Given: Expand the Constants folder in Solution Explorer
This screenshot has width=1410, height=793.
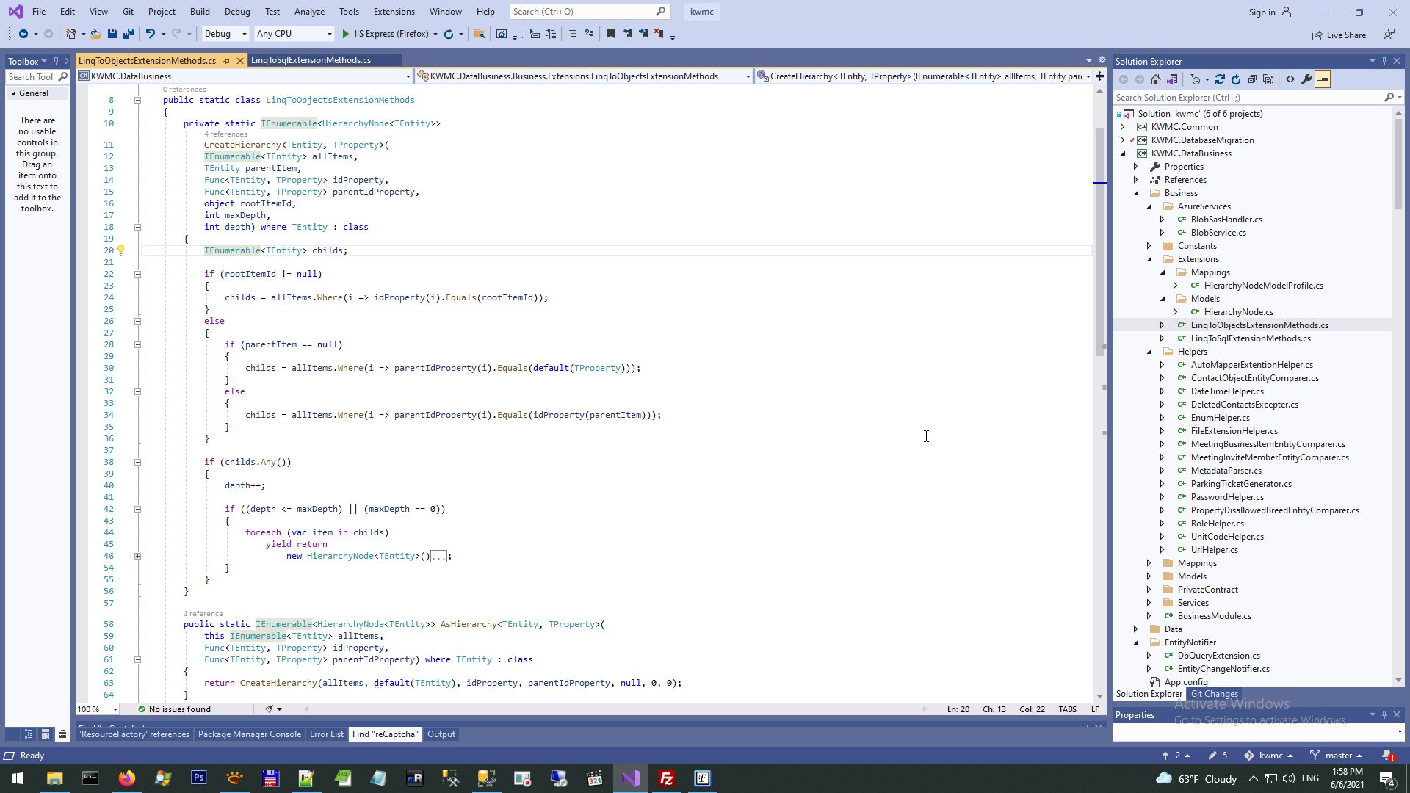Looking at the screenshot, I should 1149,246.
